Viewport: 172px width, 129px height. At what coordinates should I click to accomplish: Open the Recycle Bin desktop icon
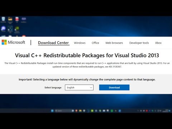click(x=3, y=20)
